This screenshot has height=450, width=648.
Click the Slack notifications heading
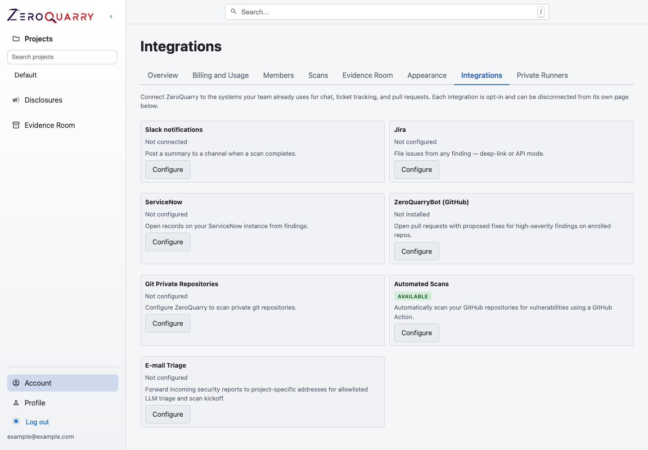point(174,130)
